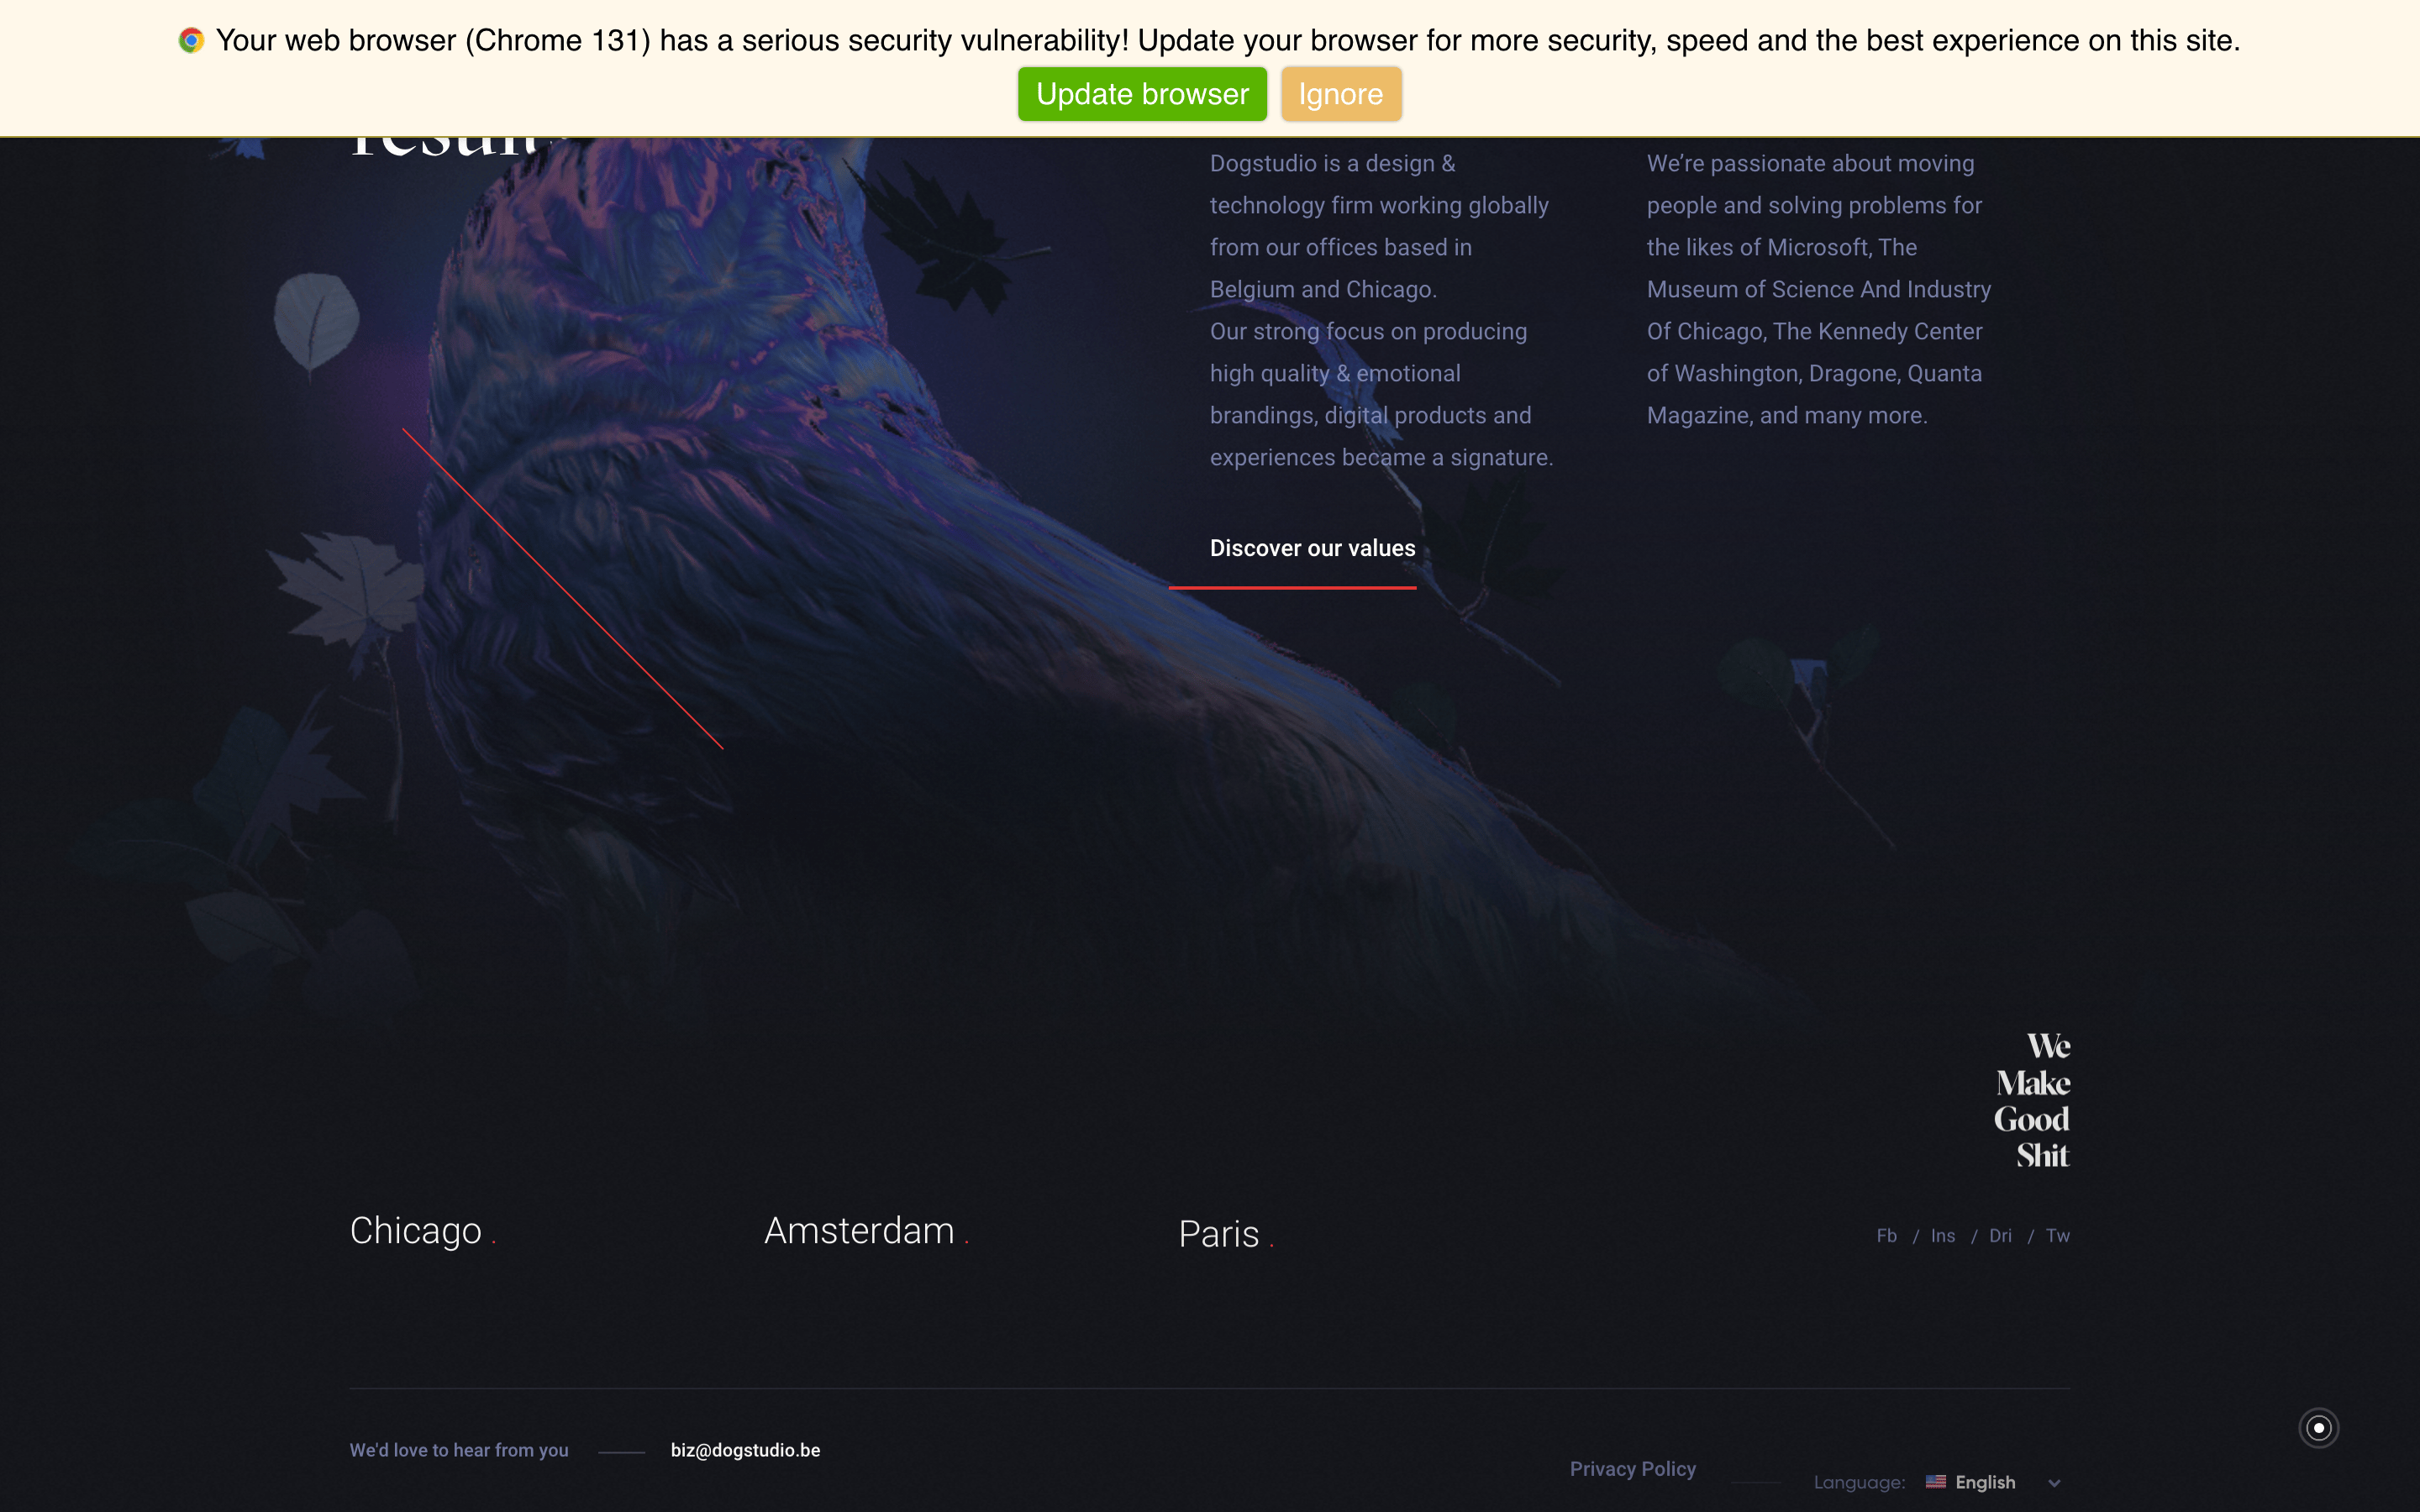Open the Fb social link
The width and height of the screenshot is (2420, 1512).
(x=1886, y=1236)
